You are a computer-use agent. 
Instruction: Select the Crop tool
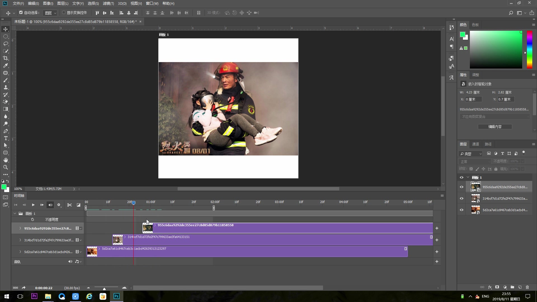coord(6,58)
